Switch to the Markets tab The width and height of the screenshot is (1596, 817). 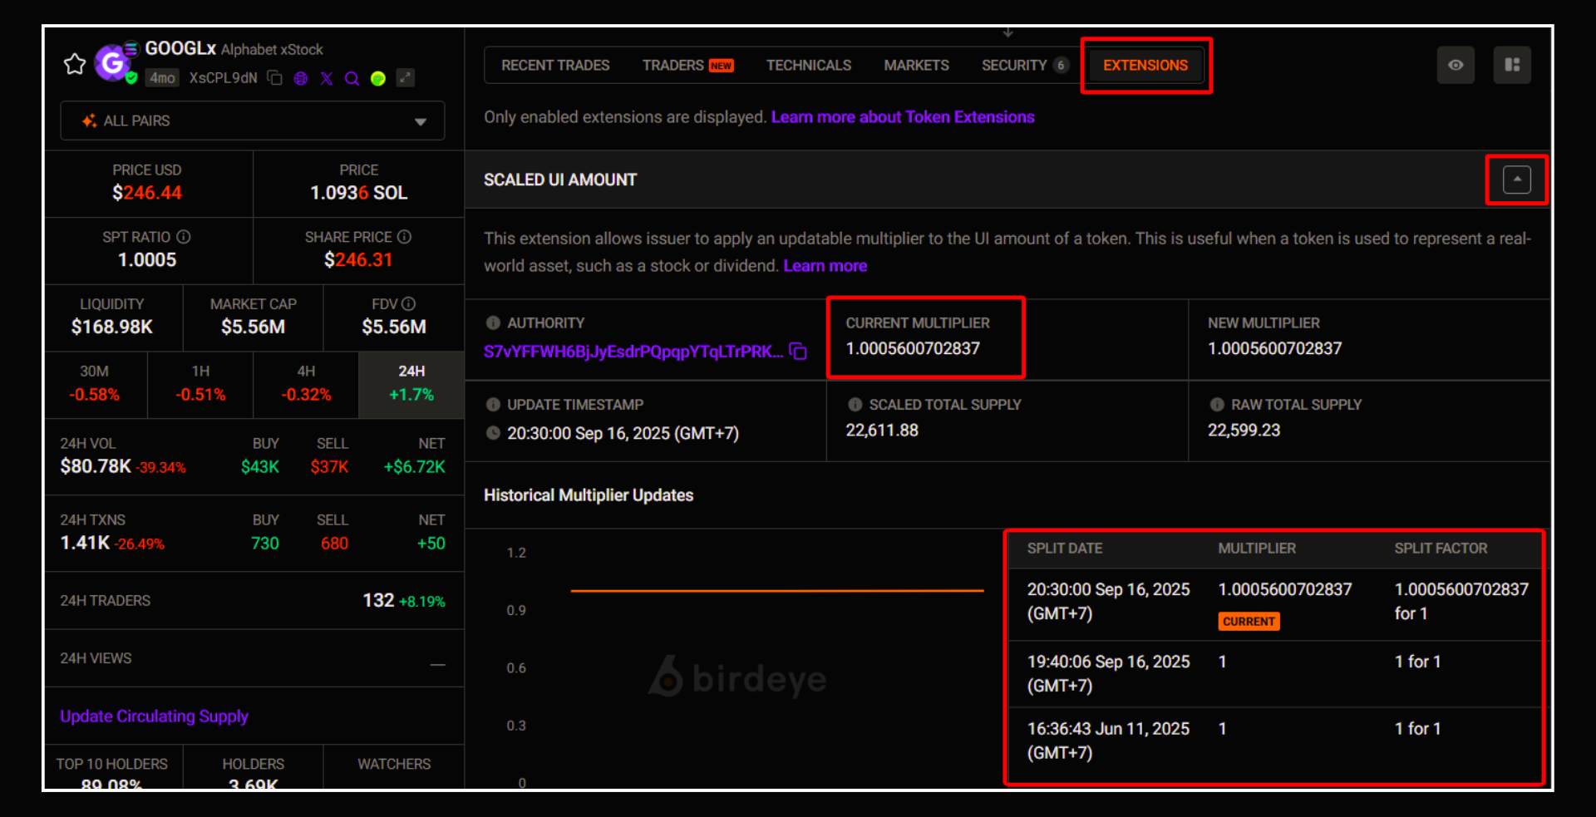click(916, 66)
